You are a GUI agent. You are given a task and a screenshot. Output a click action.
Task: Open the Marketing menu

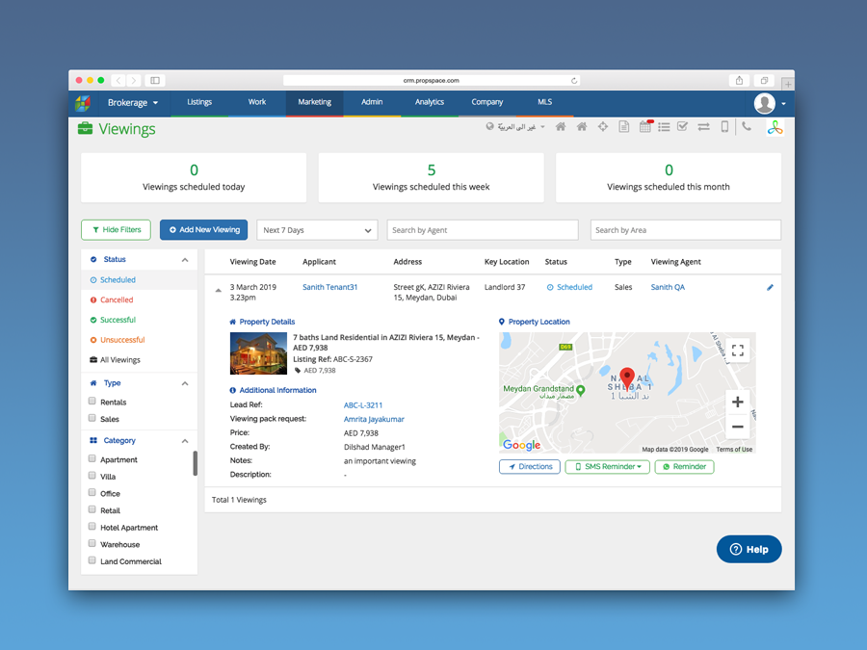315,102
